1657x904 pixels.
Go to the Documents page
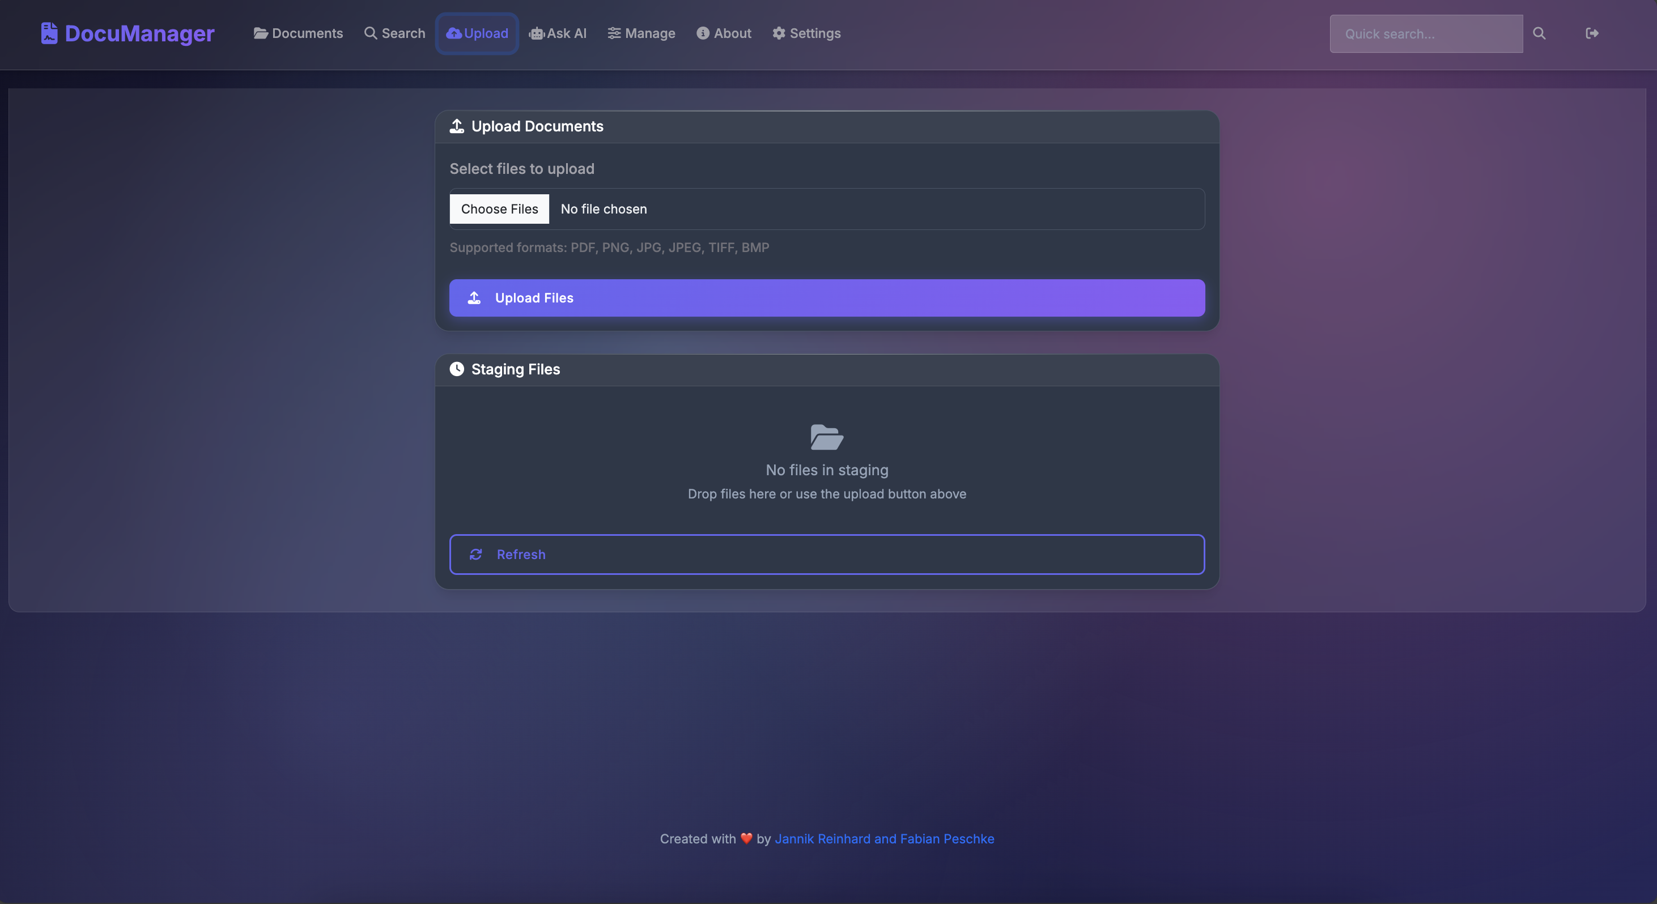point(298,33)
